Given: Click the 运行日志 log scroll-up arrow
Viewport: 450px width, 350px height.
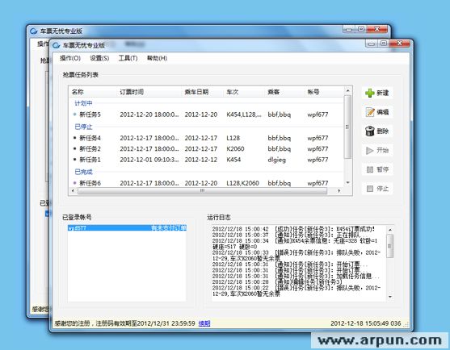Looking at the screenshot, I should (389, 229).
